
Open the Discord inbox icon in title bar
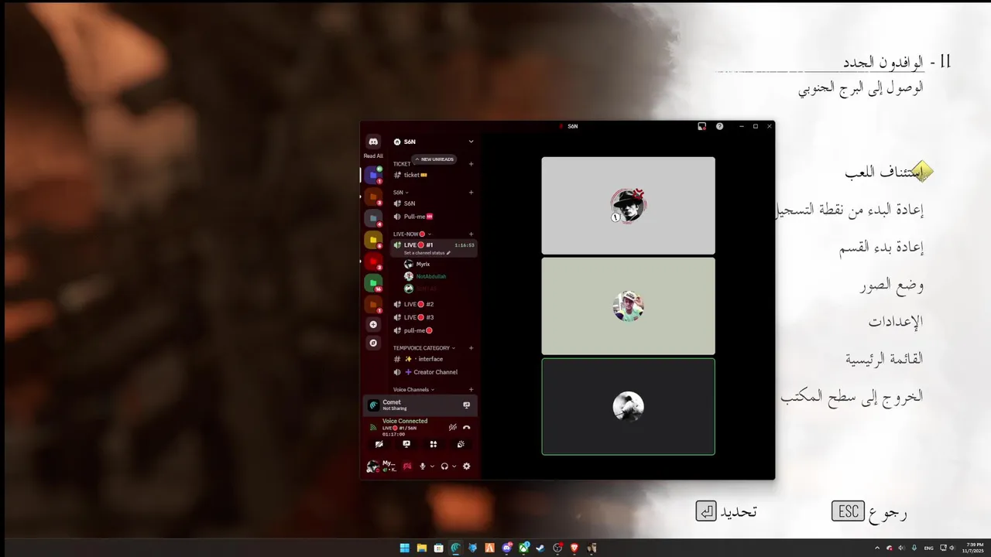point(701,126)
